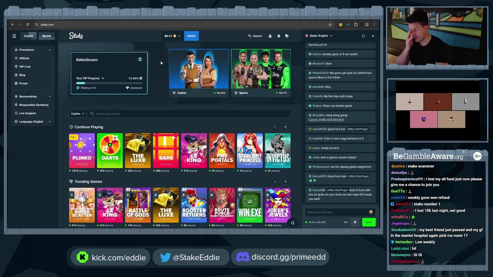The height and width of the screenshot is (277, 493).
Task: Open Darts game tile
Action: [110, 150]
